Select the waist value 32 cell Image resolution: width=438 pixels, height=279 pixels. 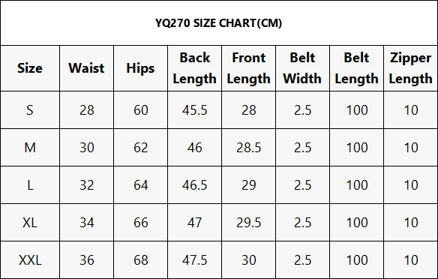tap(86, 185)
